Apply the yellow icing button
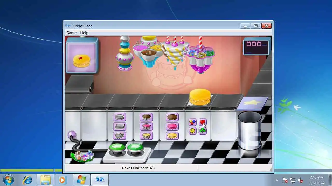This screenshot has width=332, height=186. pyautogui.click(x=172, y=136)
